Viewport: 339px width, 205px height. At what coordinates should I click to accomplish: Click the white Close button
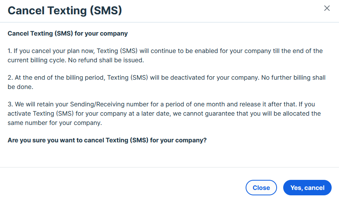261,188
